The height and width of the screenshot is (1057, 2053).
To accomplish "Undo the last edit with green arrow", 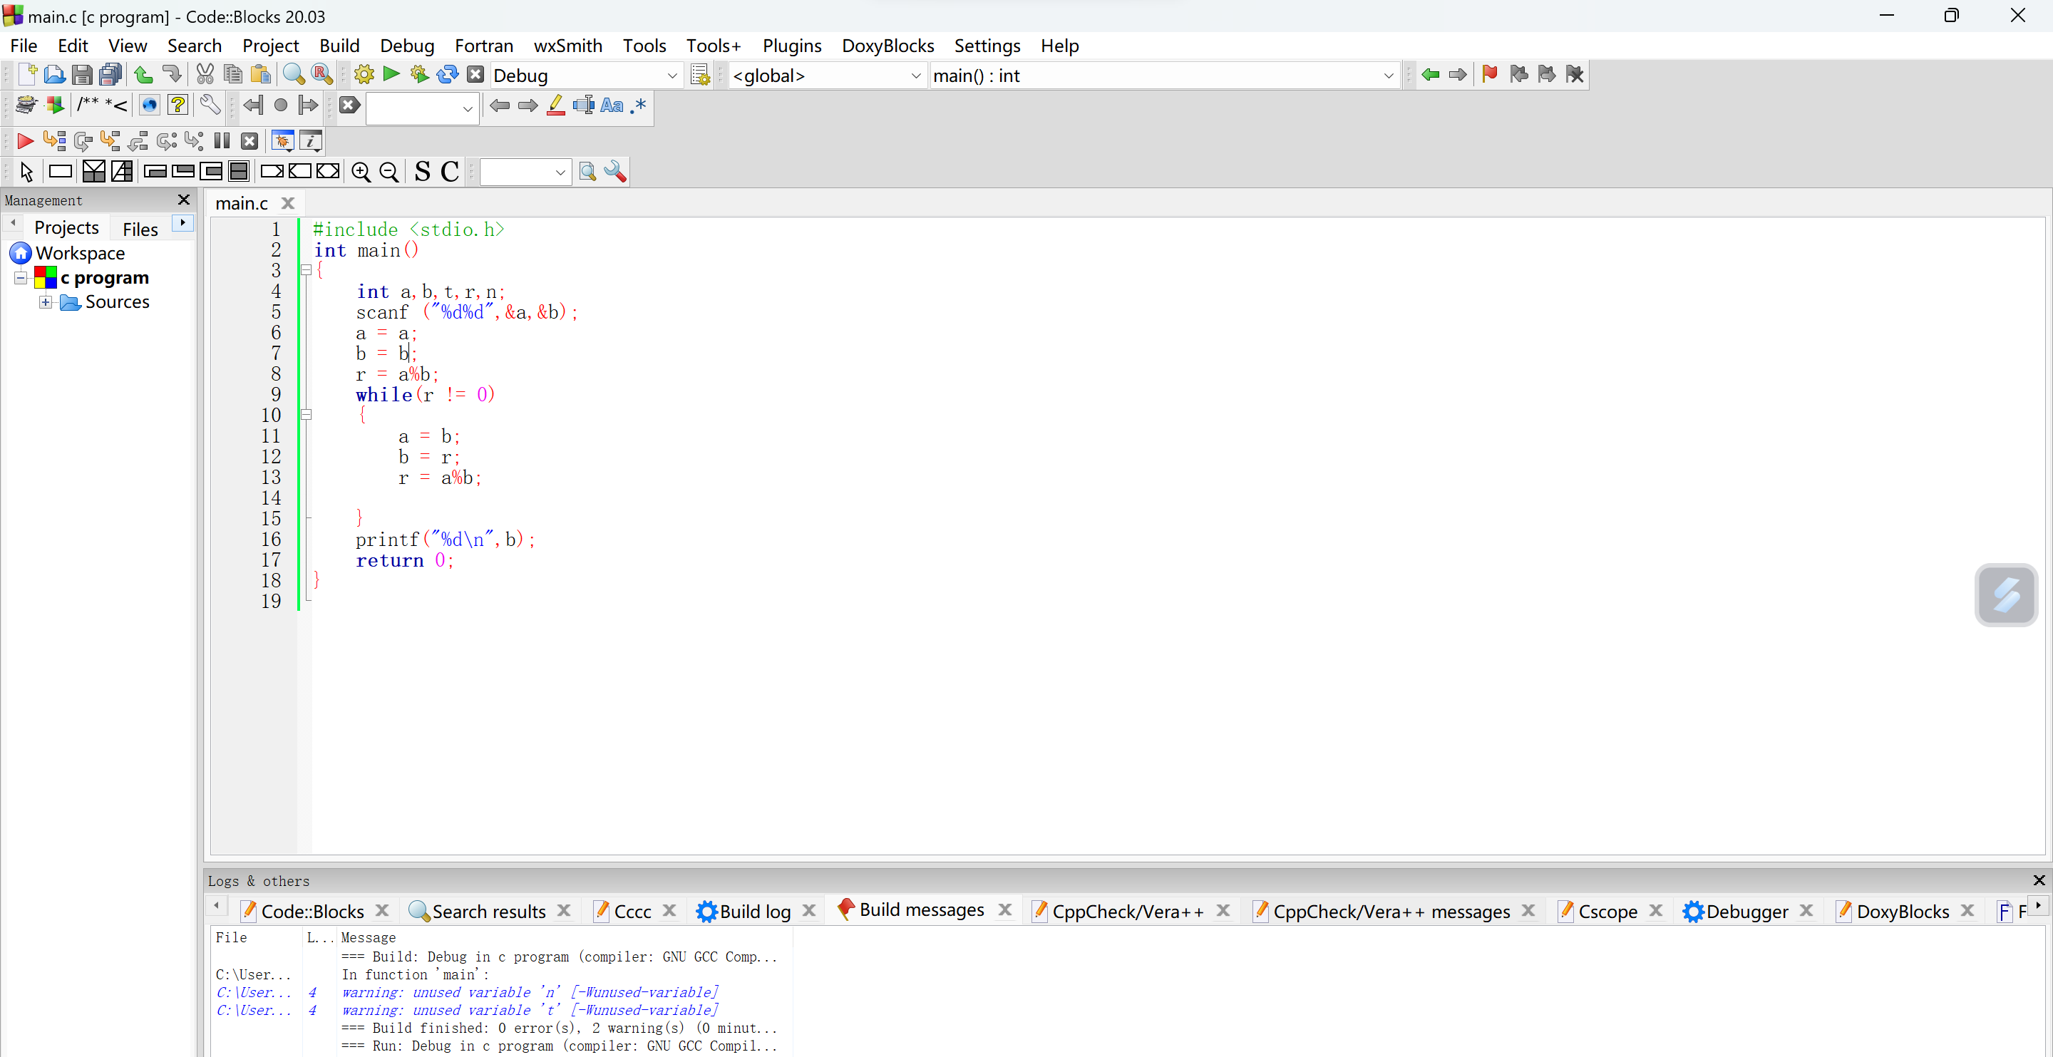I will click(143, 75).
